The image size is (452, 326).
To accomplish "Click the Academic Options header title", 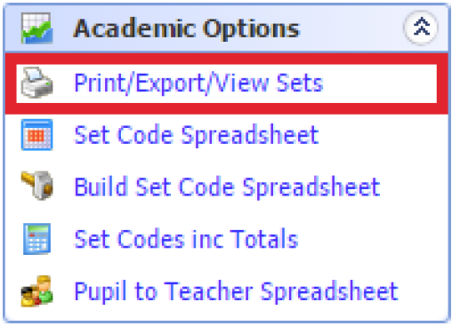I will [x=187, y=28].
